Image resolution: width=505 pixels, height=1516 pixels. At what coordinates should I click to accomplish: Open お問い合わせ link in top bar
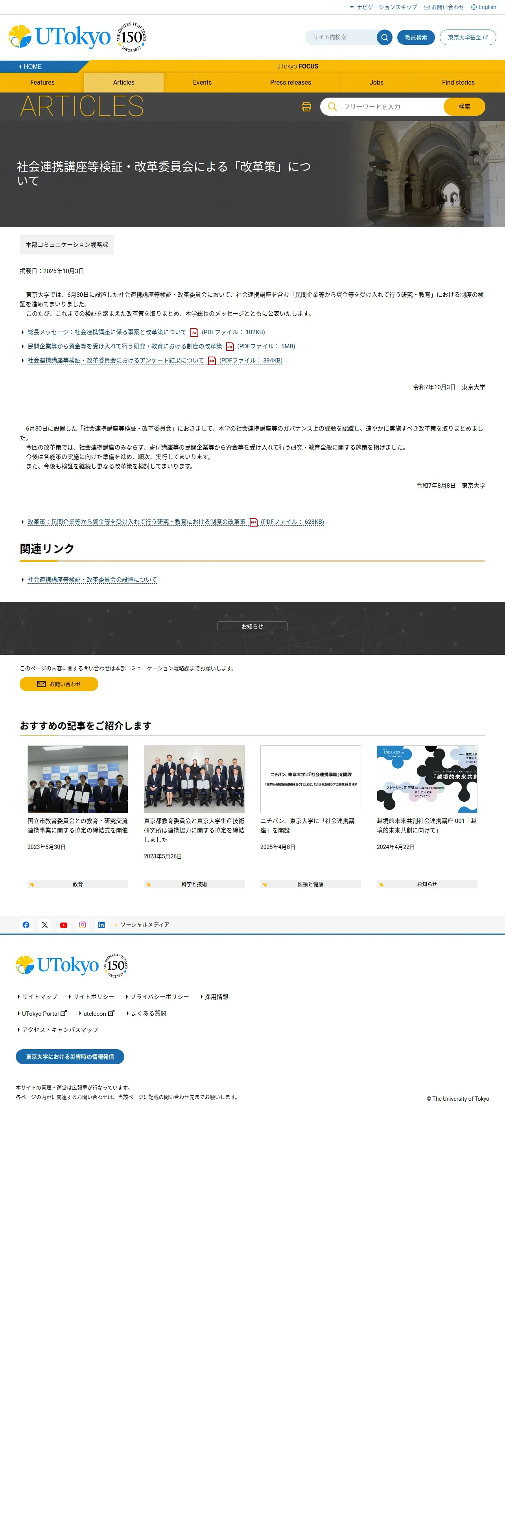(444, 7)
